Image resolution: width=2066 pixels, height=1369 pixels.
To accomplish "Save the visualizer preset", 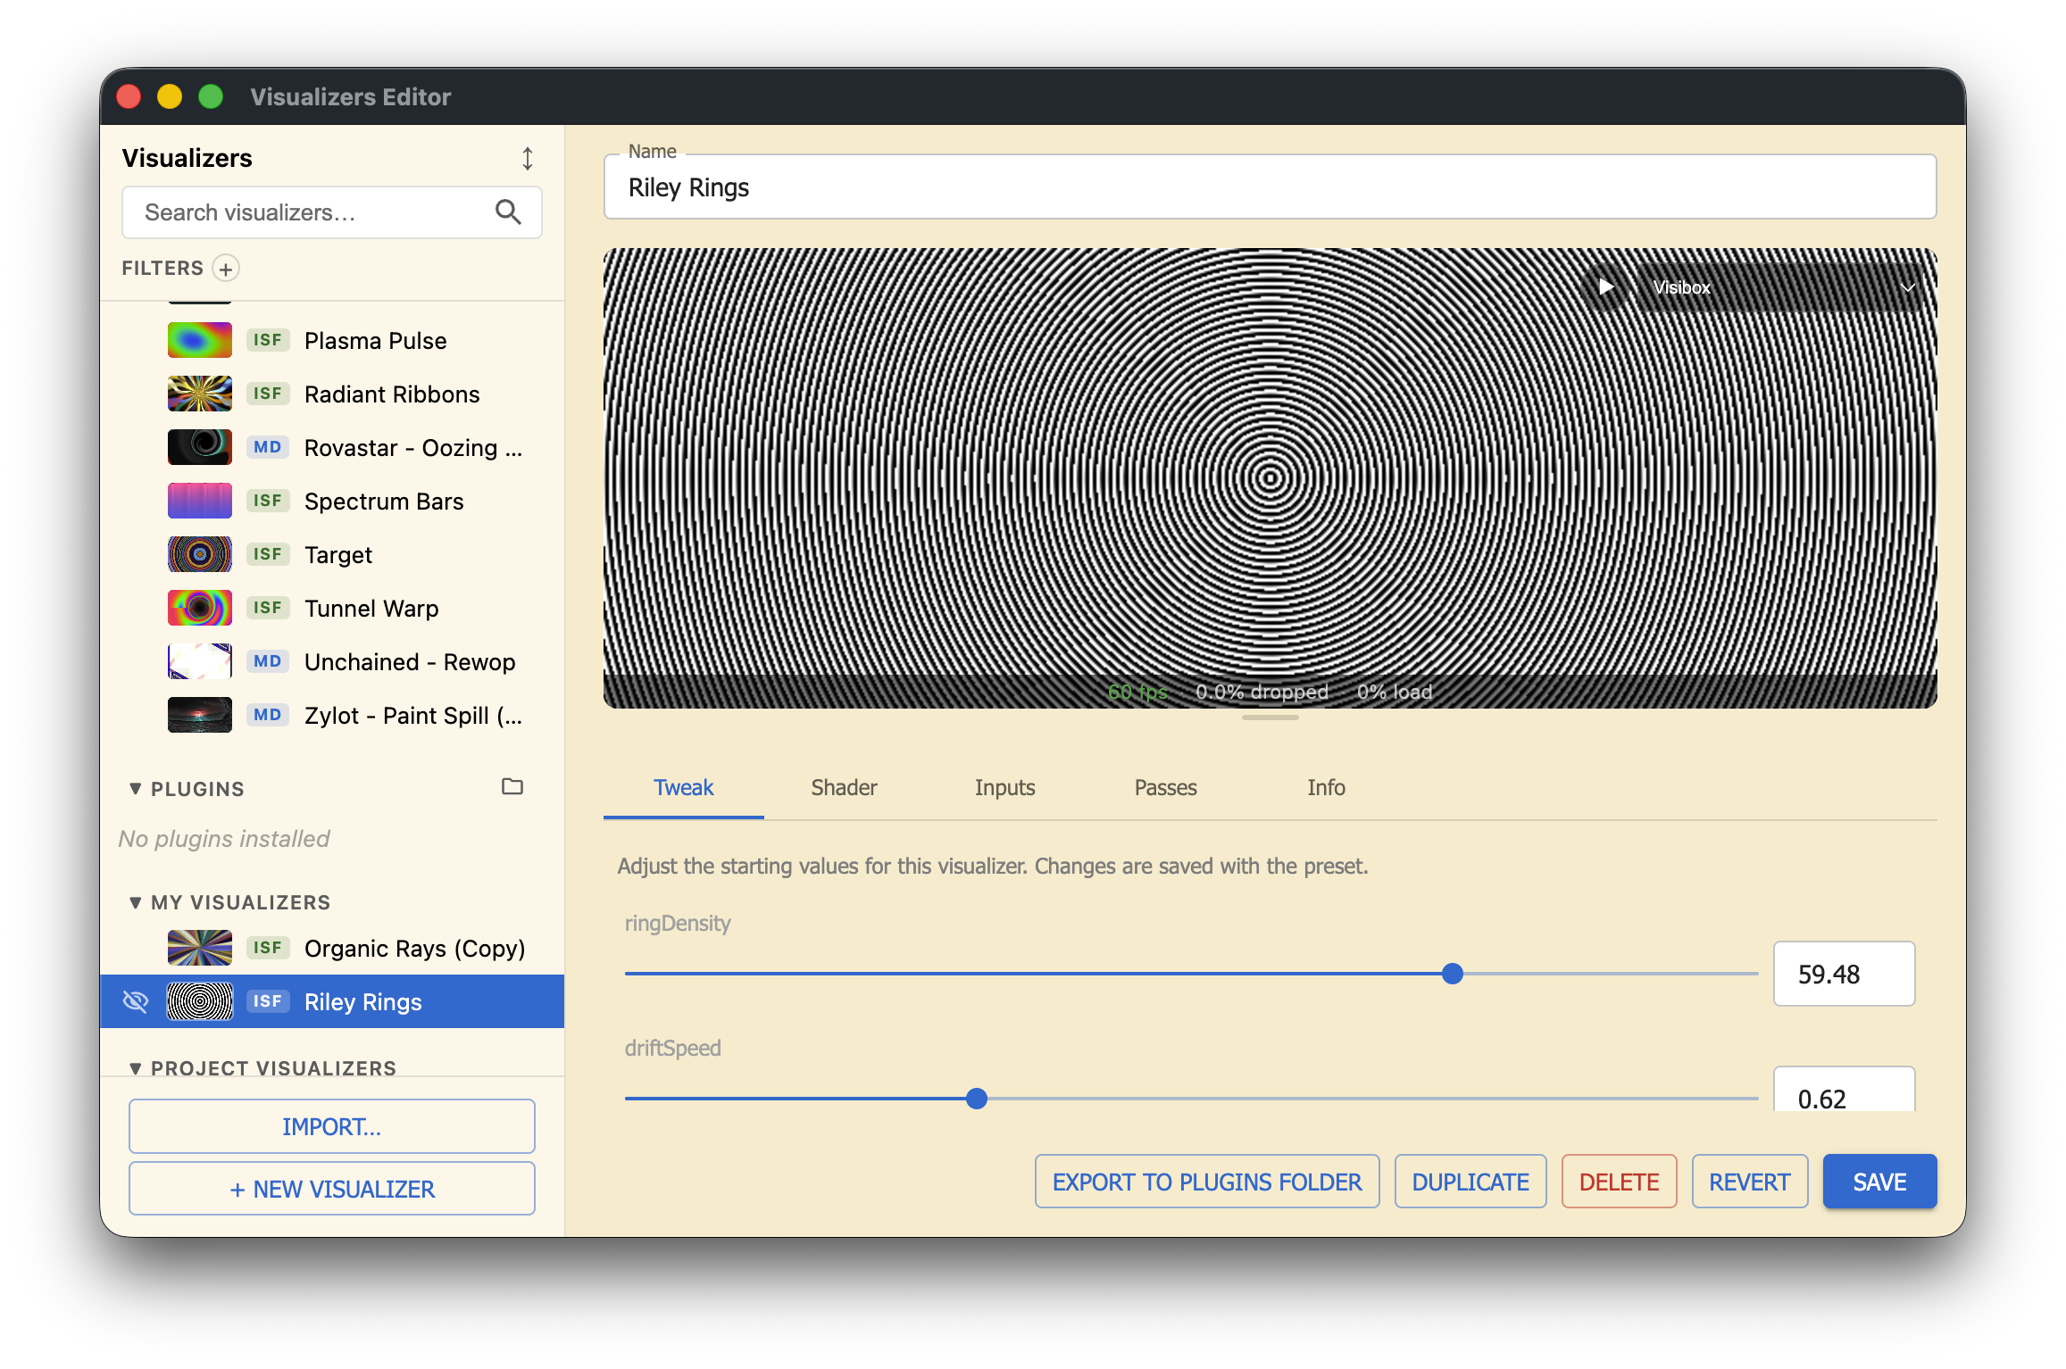I will [x=1879, y=1182].
